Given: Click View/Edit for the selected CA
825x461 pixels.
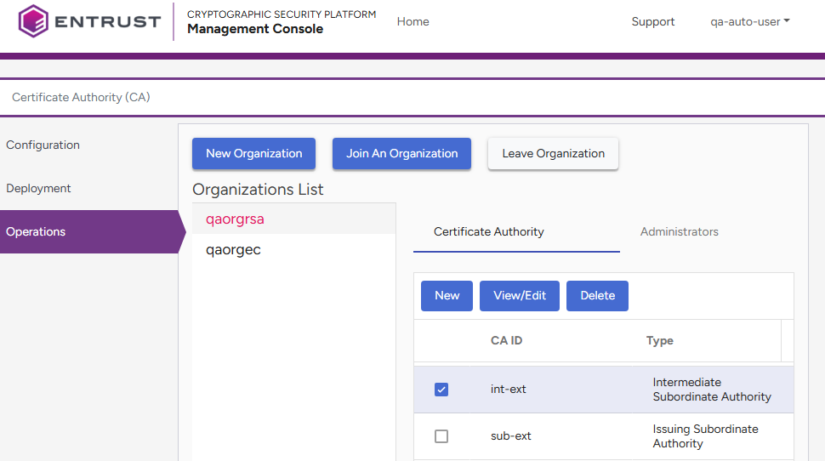Looking at the screenshot, I should pyautogui.click(x=520, y=296).
